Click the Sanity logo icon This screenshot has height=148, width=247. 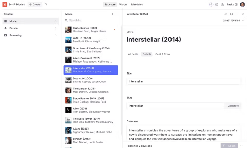click(x=5, y=4)
